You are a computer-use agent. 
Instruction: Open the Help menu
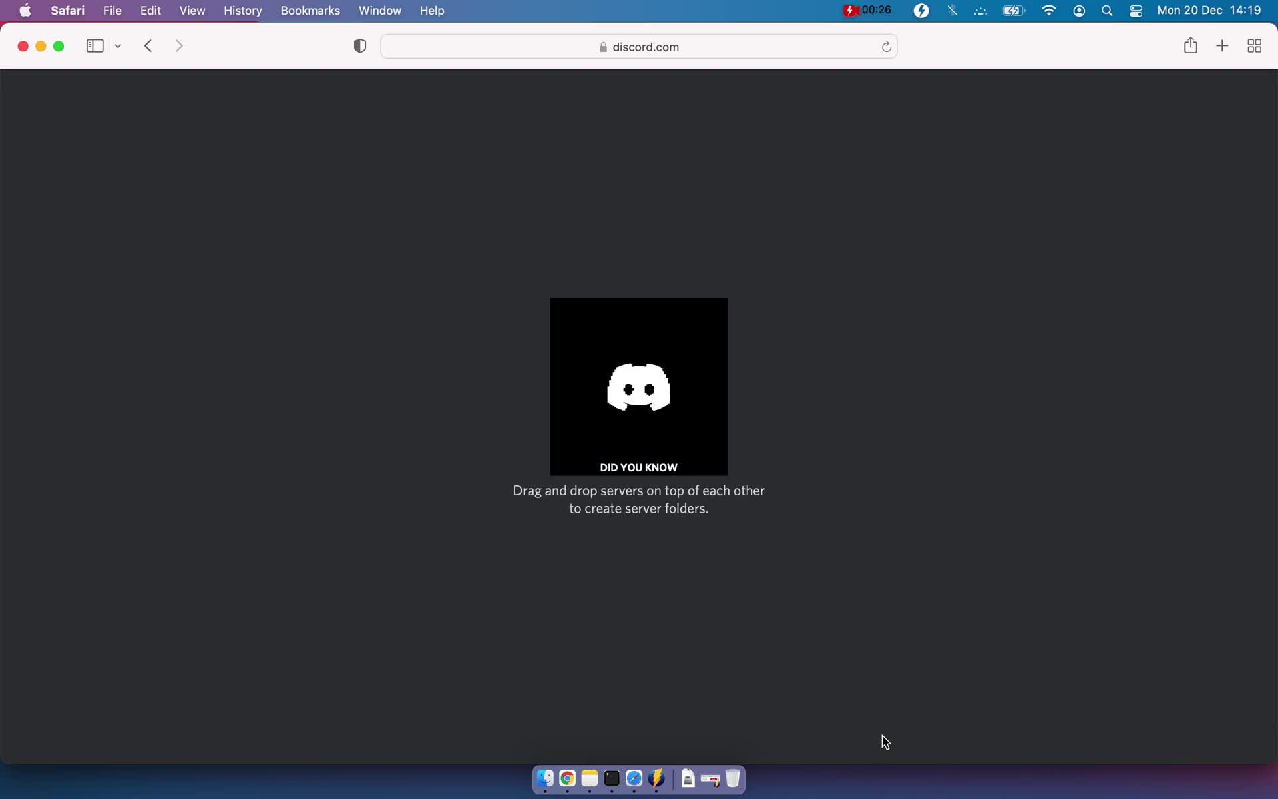pos(432,11)
